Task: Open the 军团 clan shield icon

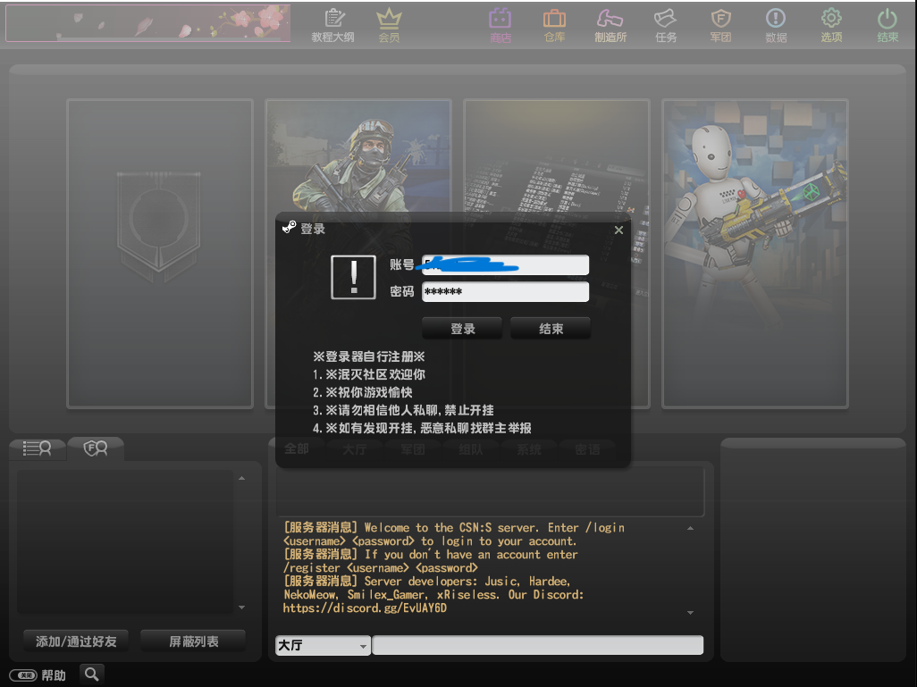Action: tap(720, 25)
